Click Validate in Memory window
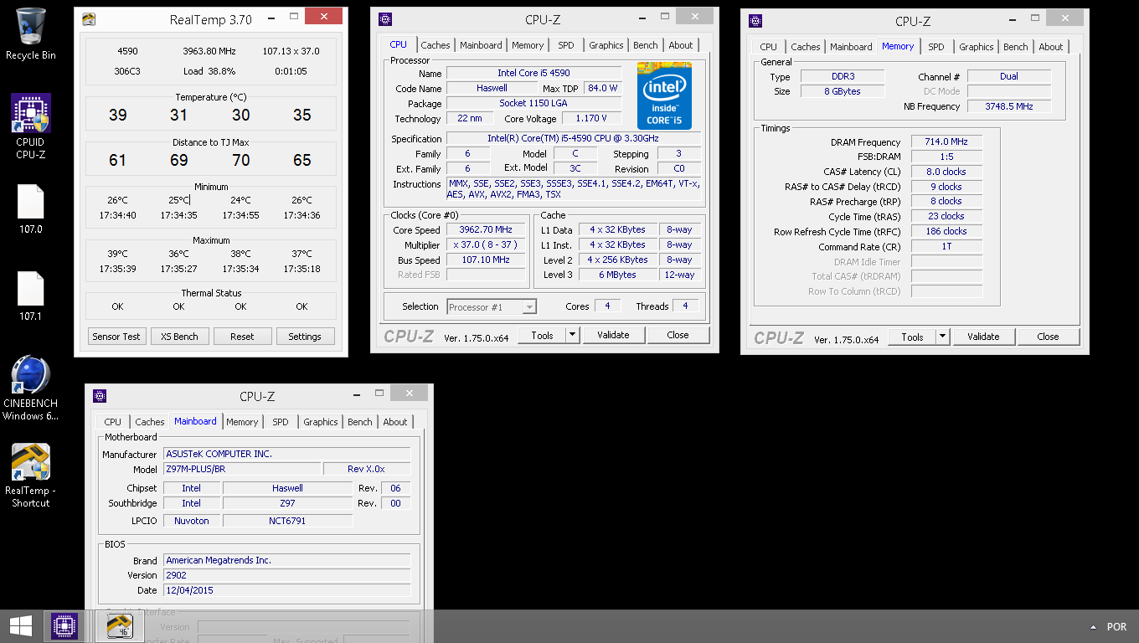 983,337
